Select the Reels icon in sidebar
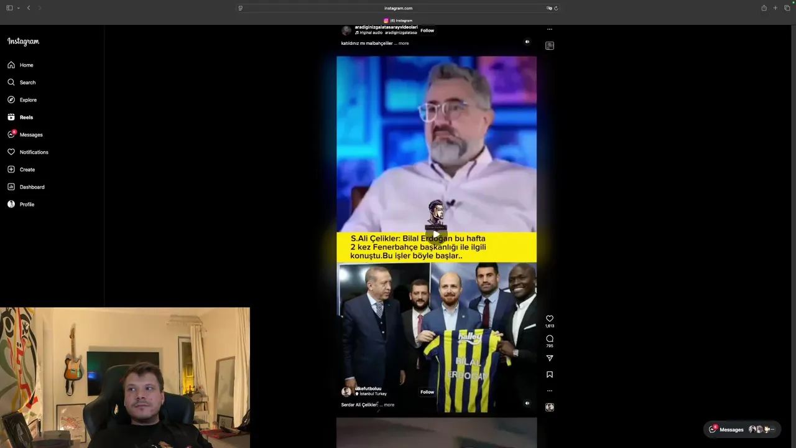 (x=11, y=117)
